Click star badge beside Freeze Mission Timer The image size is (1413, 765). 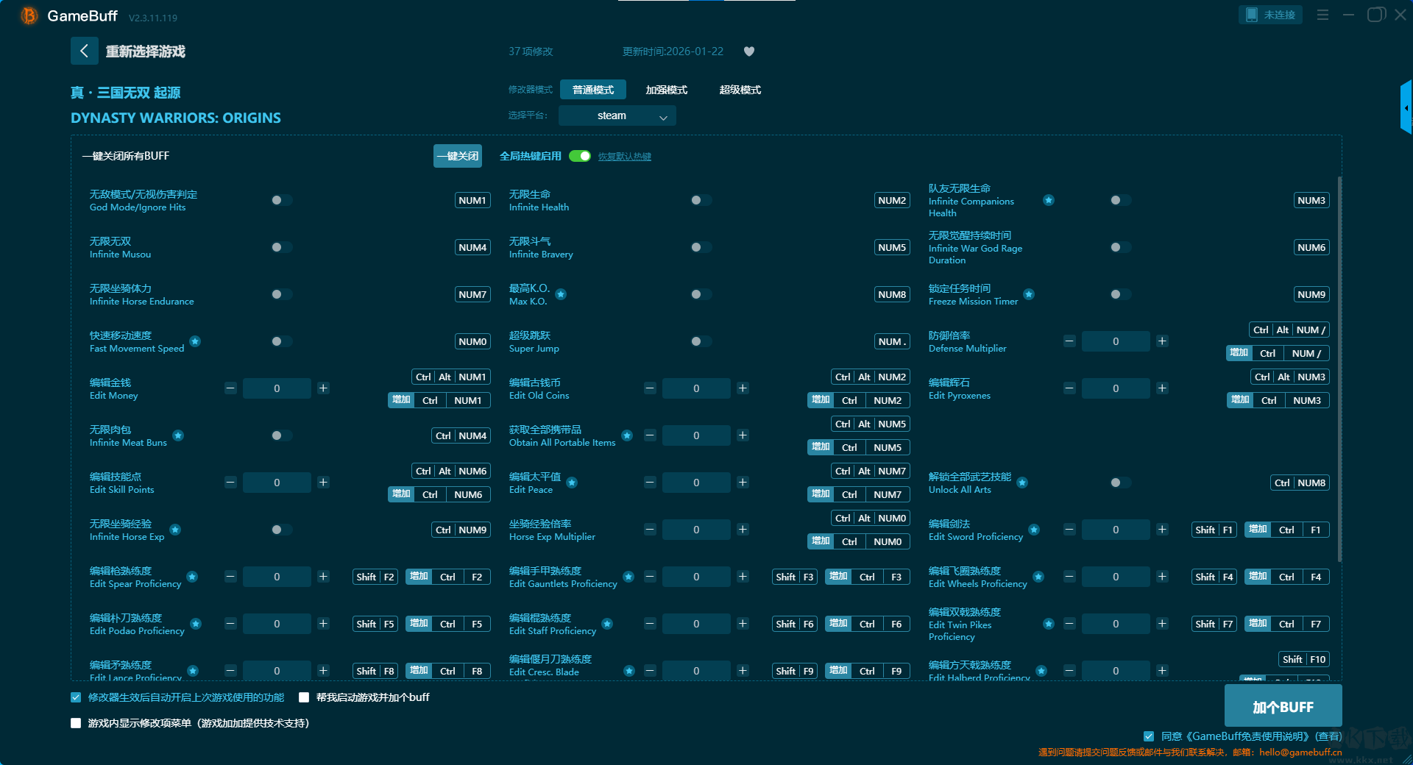pyautogui.click(x=1029, y=294)
